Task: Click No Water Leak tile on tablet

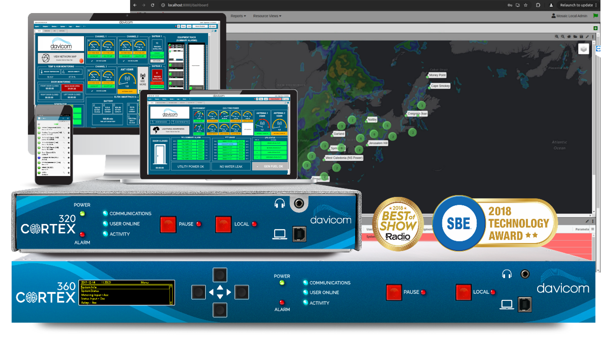Action: [231, 167]
